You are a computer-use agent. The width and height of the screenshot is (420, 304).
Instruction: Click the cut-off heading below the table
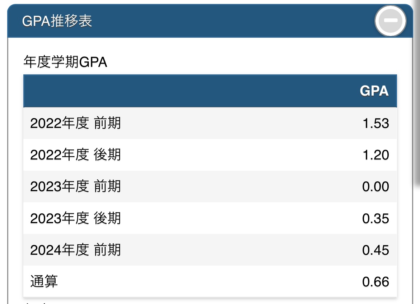[39, 302]
